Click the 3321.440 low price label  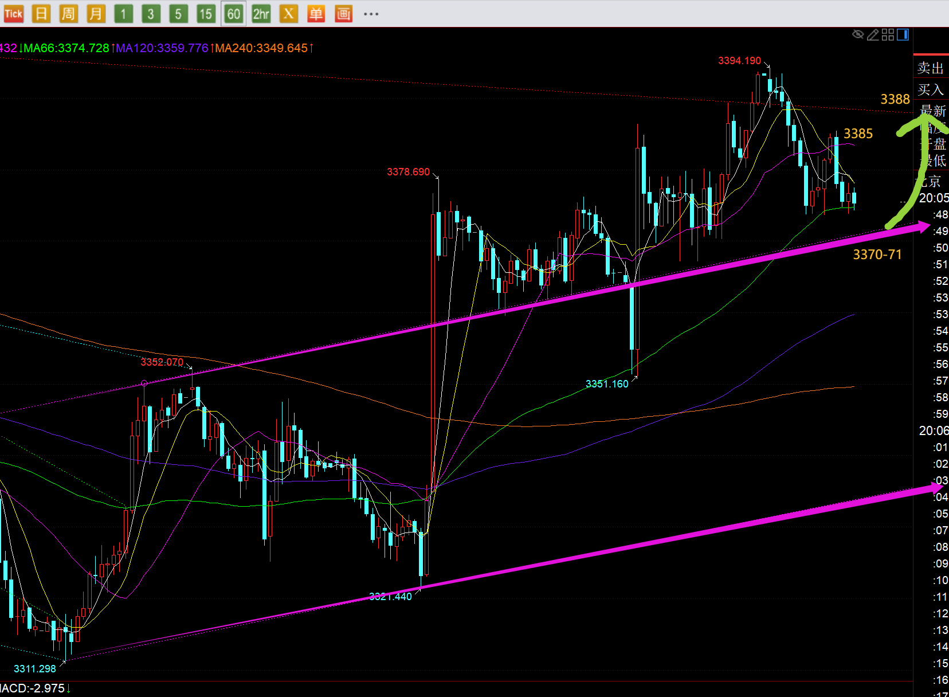pyautogui.click(x=390, y=597)
